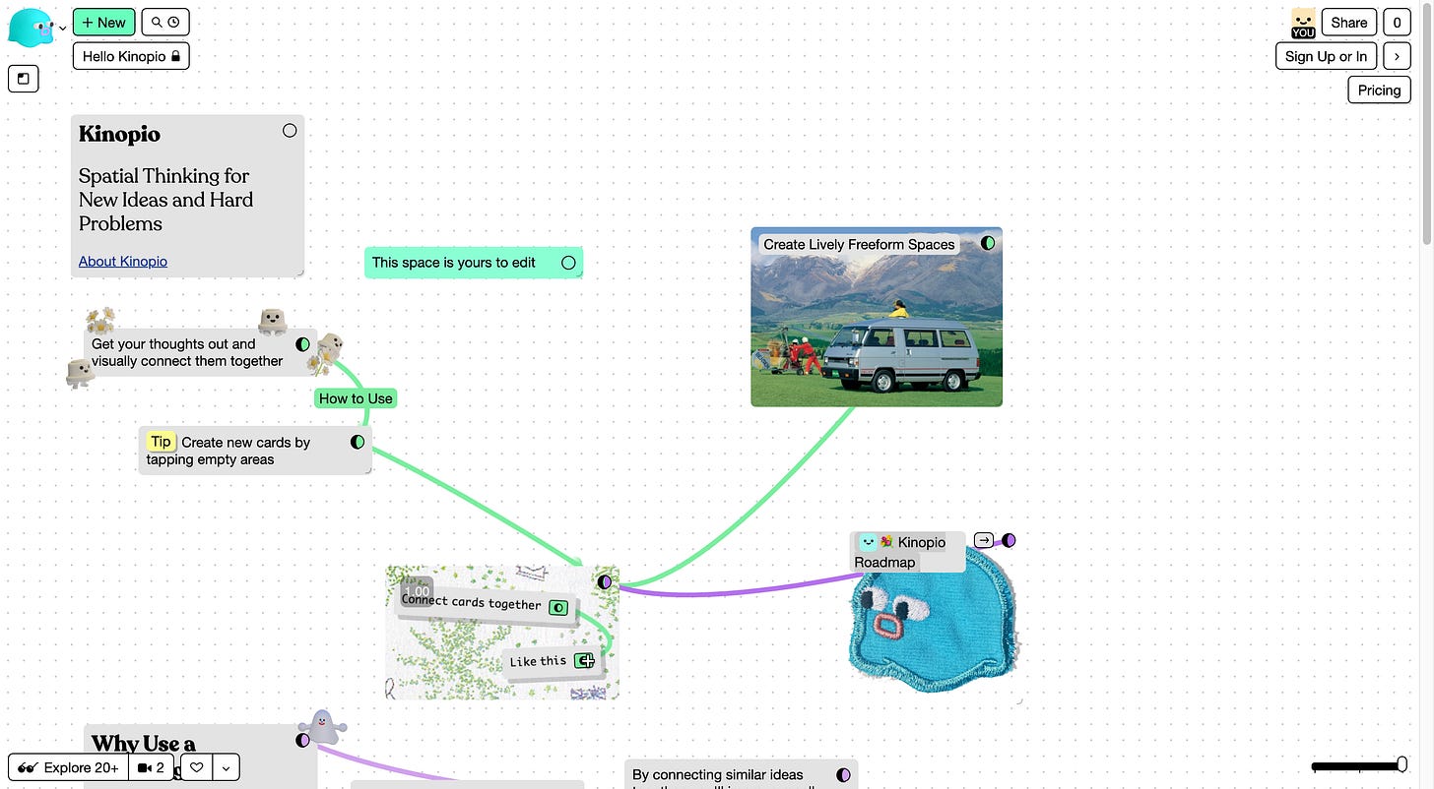
Task: Click connector on Why Use a card
Action: click(x=303, y=740)
